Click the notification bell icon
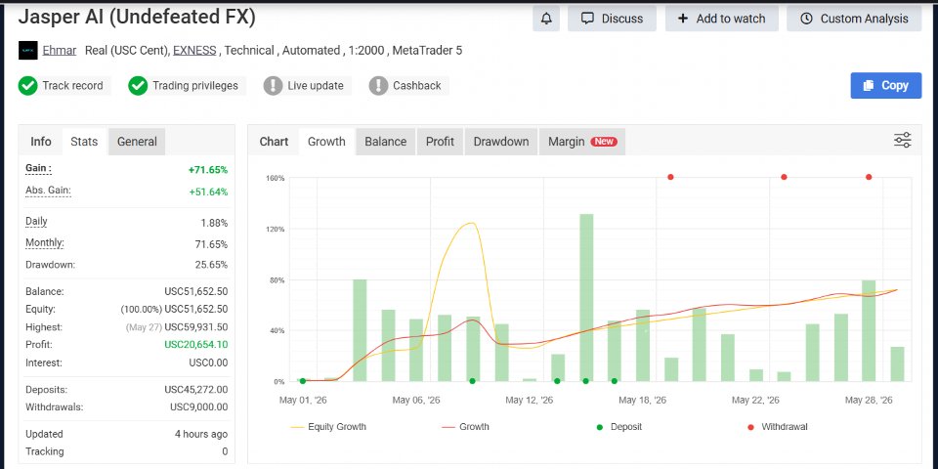 click(x=546, y=19)
